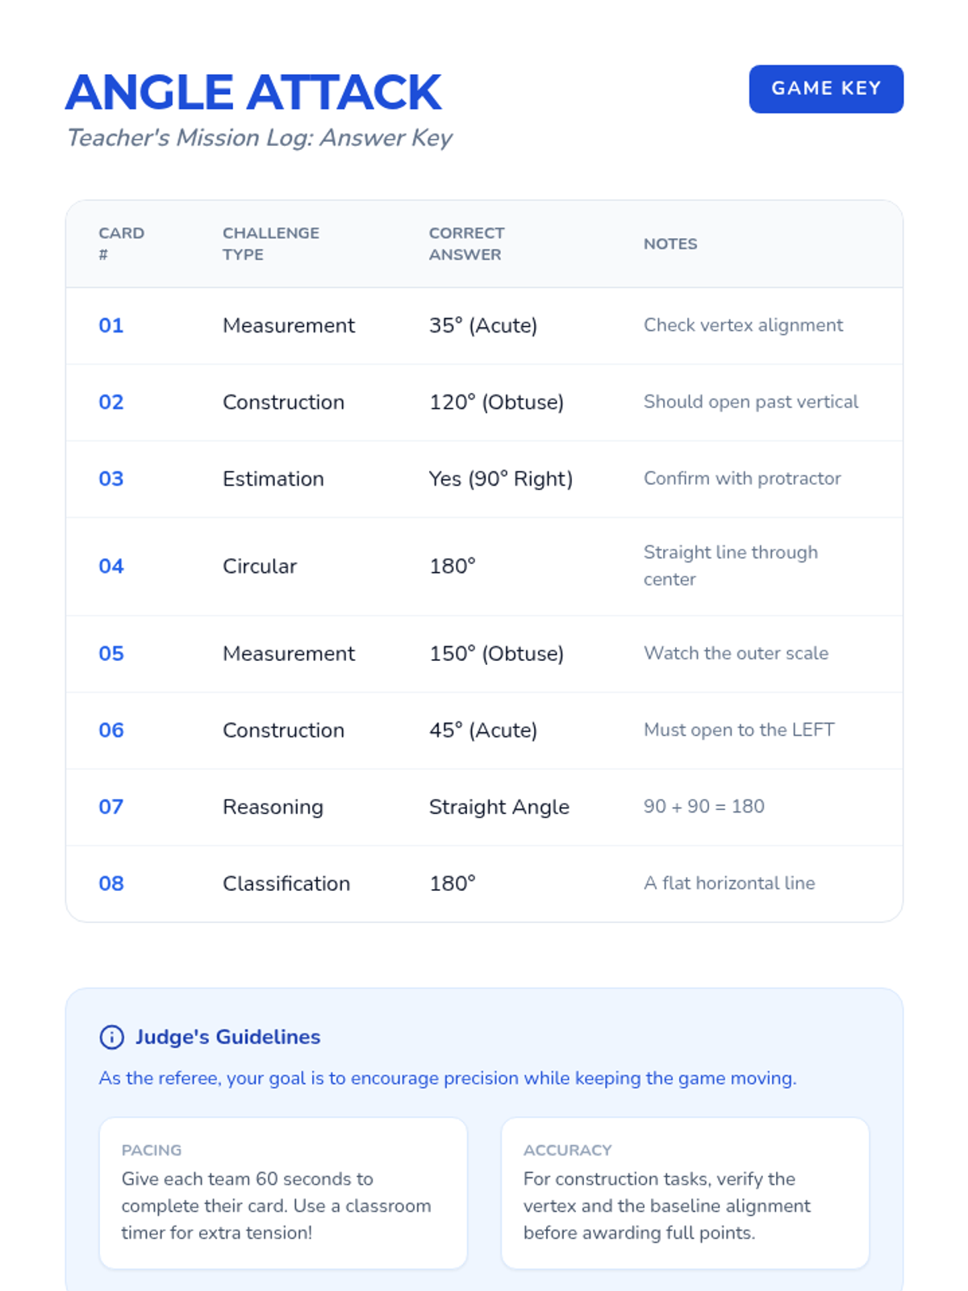Click card number 05
Image resolution: width=968 pixels, height=1291 pixels.
coord(111,654)
